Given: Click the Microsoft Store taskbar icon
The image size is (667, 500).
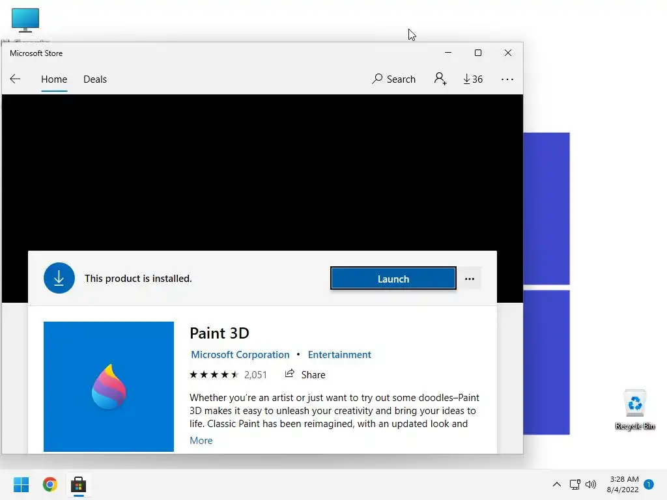Looking at the screenshot, I should point(79,484).
